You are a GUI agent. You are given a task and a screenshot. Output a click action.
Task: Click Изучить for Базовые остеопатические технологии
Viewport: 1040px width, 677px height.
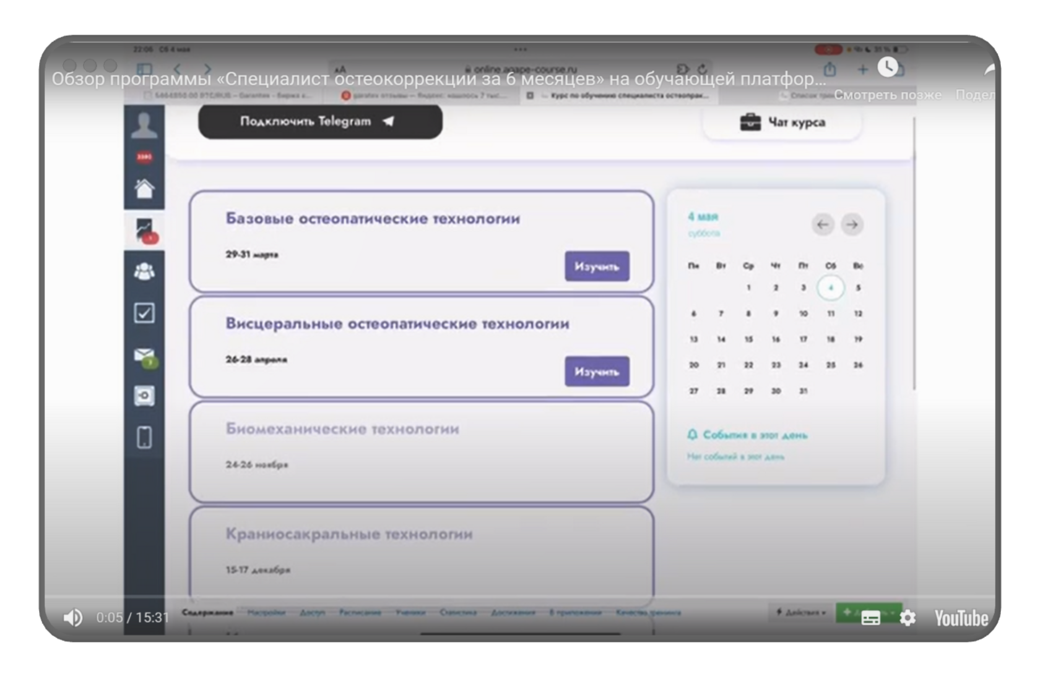click(597, 266)
